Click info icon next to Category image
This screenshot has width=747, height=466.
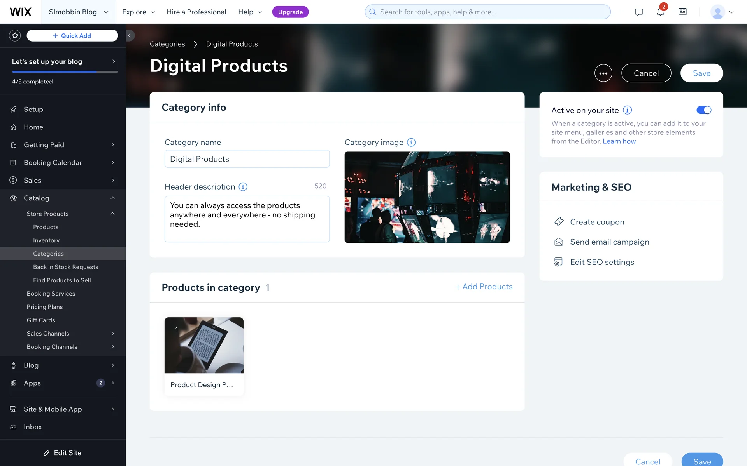point(411,143)
